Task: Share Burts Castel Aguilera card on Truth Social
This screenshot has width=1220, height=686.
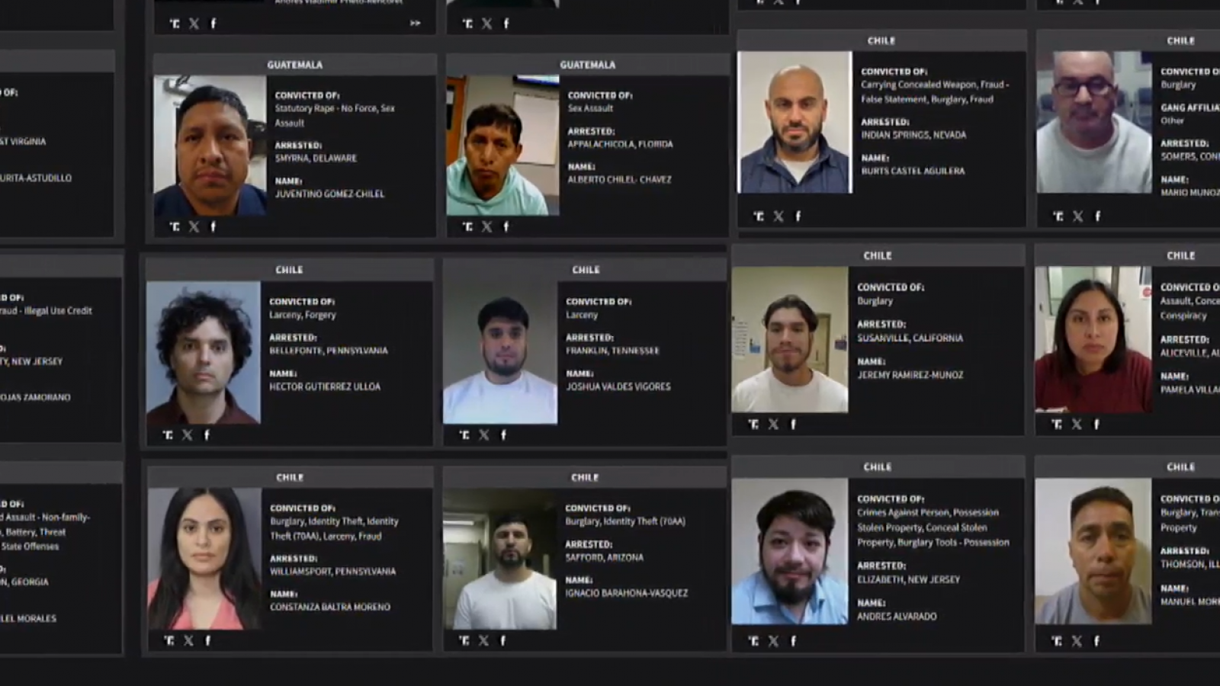Action: tap(759, 216)
